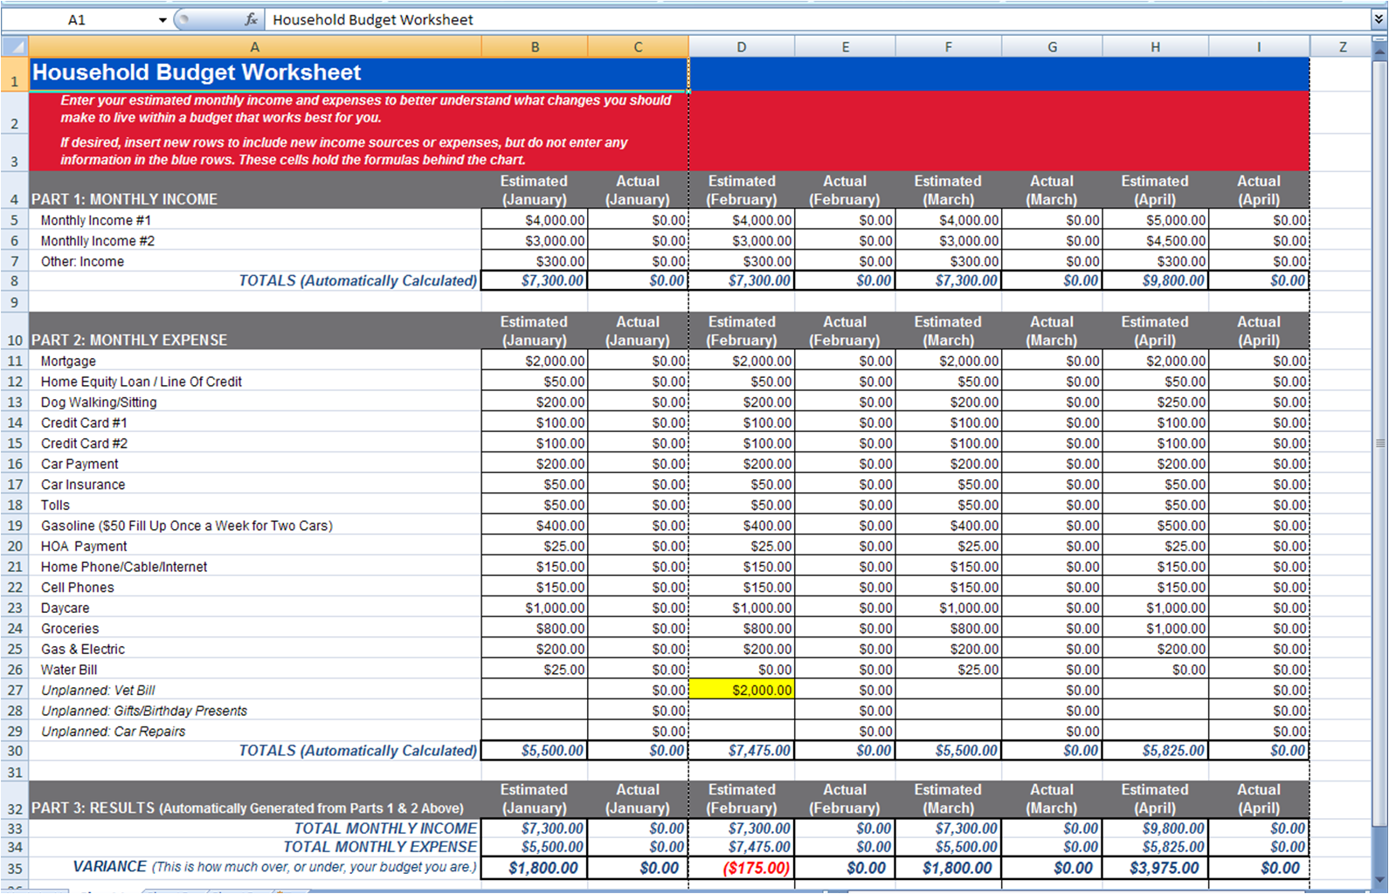Click the $4,500.00 April Monthly Income #2 cell
This screenshot has height=894, width=1389.
pos(1156,241)
